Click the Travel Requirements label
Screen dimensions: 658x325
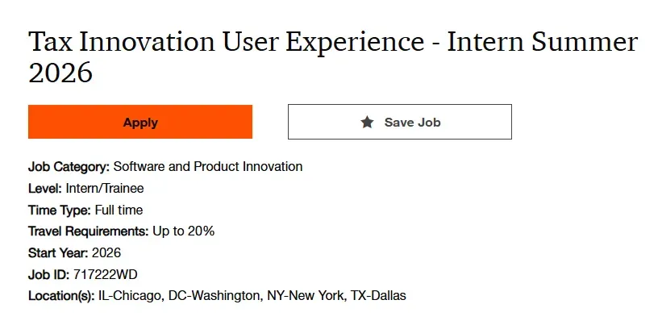coord(88,231)
